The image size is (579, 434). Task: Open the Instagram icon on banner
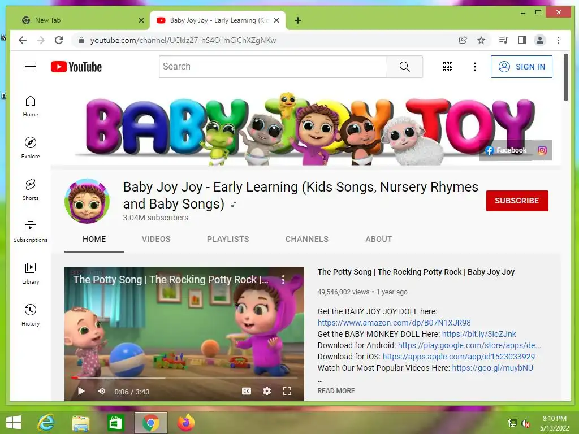tap(542, 150)
